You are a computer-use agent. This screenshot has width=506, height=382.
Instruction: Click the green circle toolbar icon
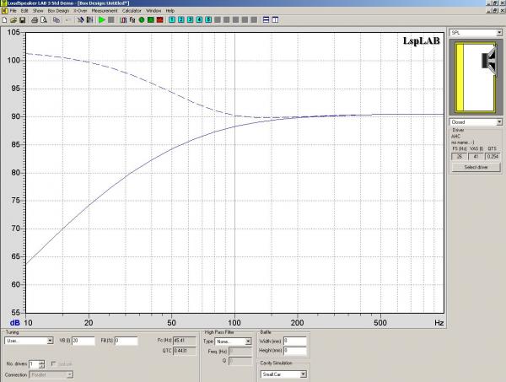142,19
